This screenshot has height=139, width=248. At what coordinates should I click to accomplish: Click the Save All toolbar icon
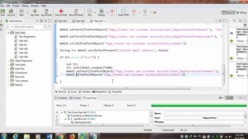tap(11, 12)
